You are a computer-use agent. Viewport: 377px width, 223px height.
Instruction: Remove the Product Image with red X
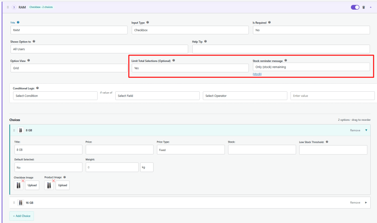click(53, 181)
